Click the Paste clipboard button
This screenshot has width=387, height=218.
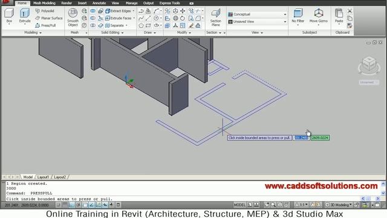coord(339,16)
